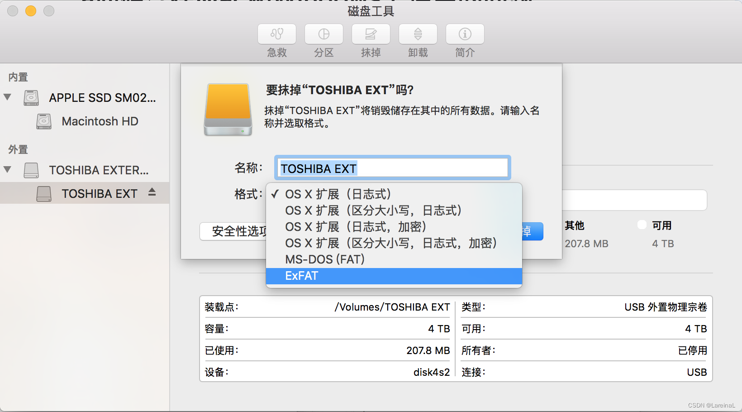Viewport: 742px width, 412px height.
Task: Choose OS X 扩展（日志式，加密）option
Action: pos(394,227)
